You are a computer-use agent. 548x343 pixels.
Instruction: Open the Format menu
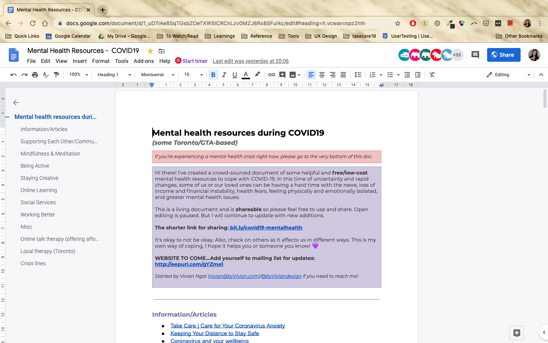point(100,61)
